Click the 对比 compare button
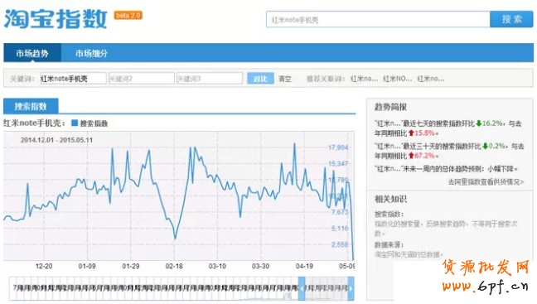Viewport: 537px width, 304px height. tap(260, 79)
